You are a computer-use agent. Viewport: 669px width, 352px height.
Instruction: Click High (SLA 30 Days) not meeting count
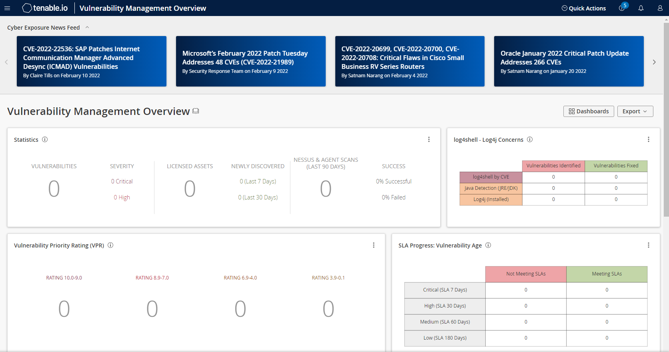pyautogui.click(x=526, y=306)
